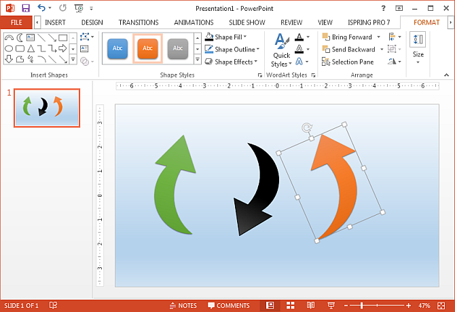The image size is (455, 312).
Task: Open Text Fill dropdown arrow
Action: click(x=308, y=37)
